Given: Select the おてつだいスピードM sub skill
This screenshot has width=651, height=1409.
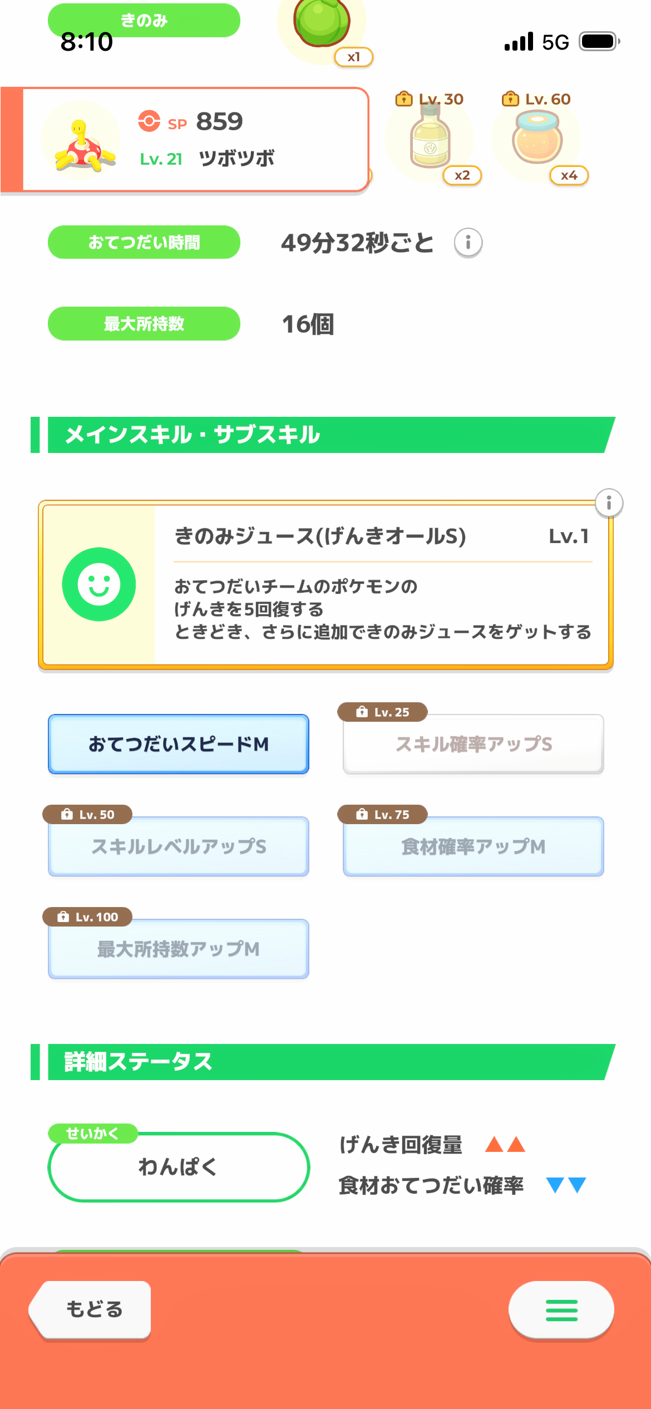Looking at the screenshot, I should pos(179,744).
